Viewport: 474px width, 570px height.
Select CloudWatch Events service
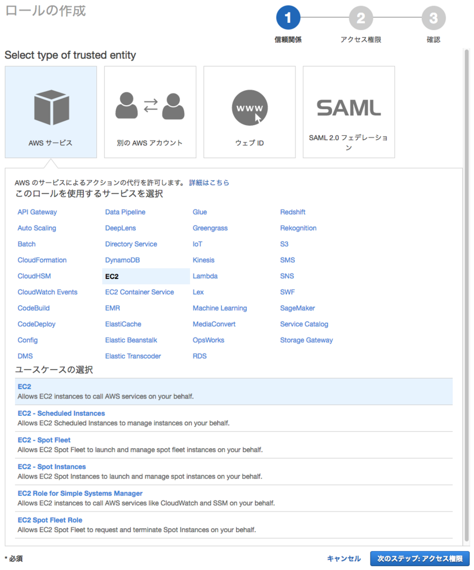[48, 292]
